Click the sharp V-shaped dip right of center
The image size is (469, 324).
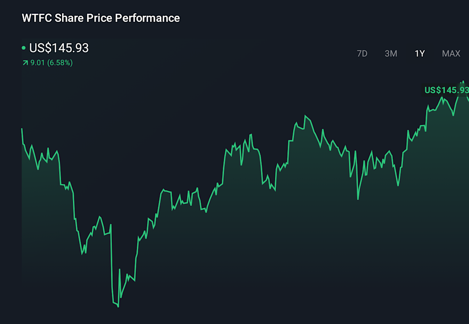coord(358,199)
